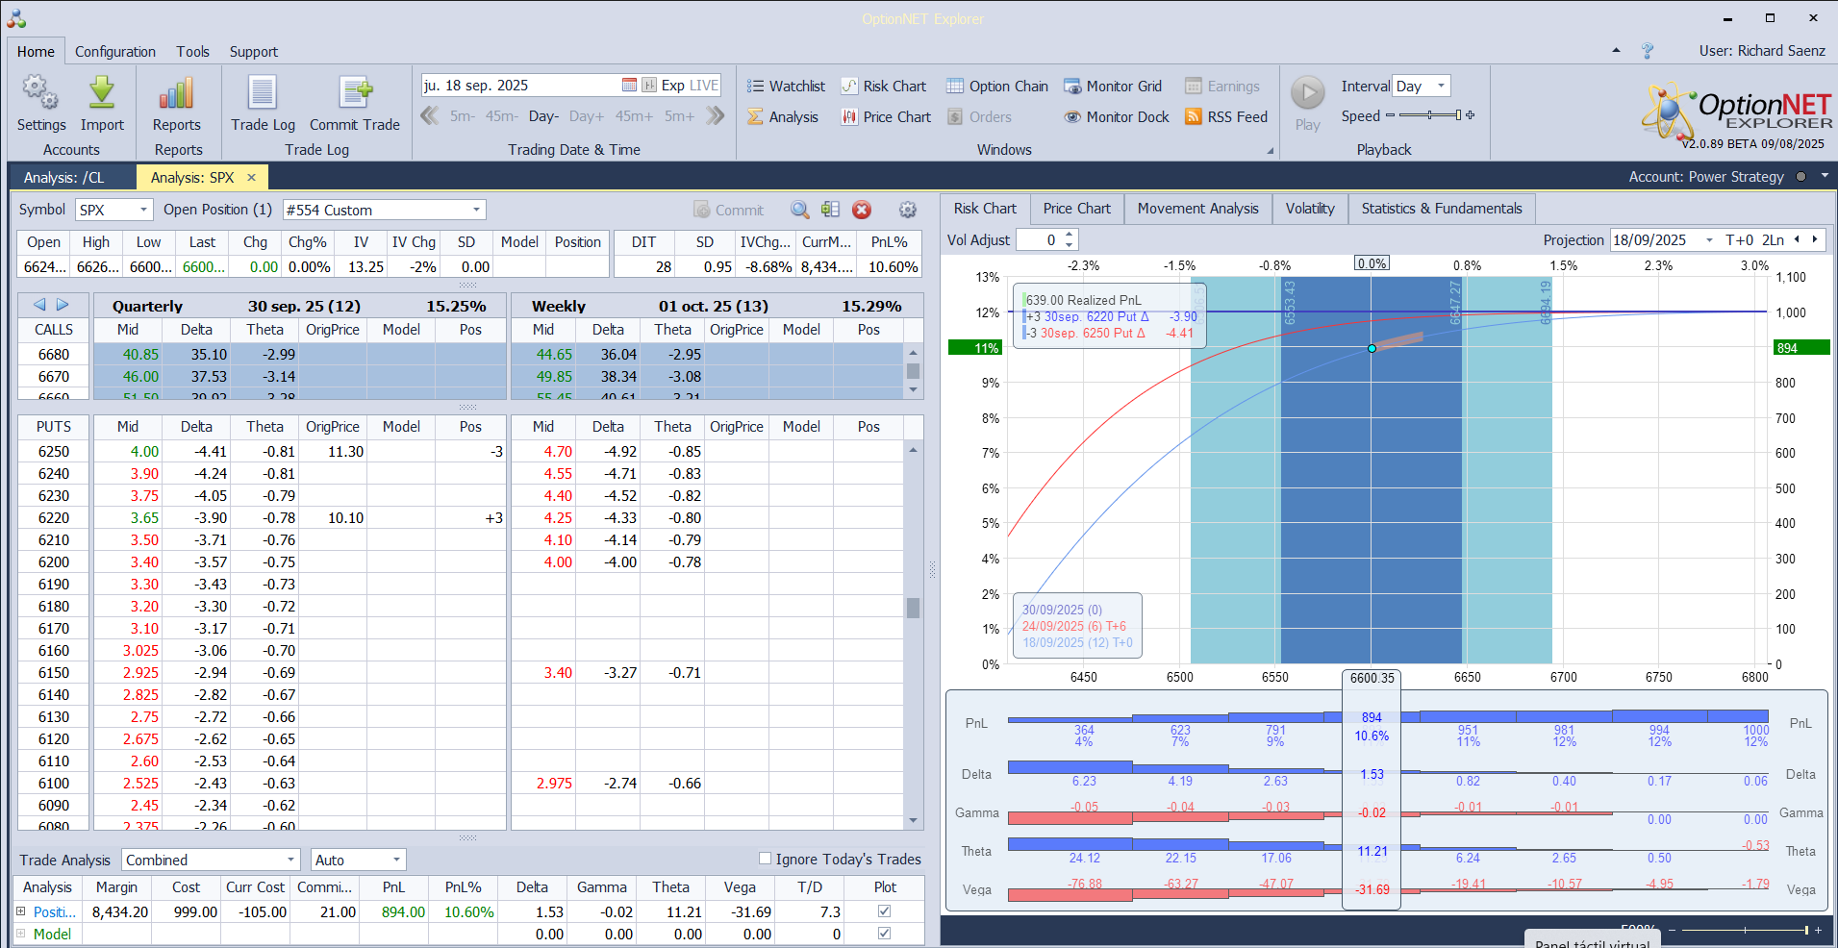The image size is (1838, 948).
Task: Toggle the T+0 projection line option
Action: 1740,239
